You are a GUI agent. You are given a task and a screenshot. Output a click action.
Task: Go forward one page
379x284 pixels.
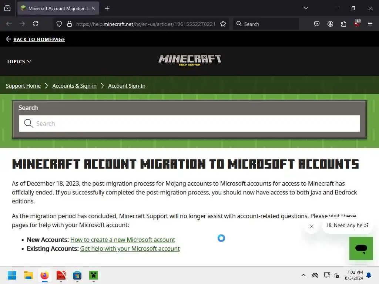(x=22, y=24)
